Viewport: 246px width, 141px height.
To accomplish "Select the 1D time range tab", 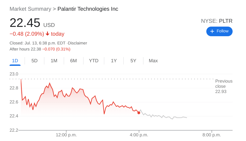I will point(15,61).
